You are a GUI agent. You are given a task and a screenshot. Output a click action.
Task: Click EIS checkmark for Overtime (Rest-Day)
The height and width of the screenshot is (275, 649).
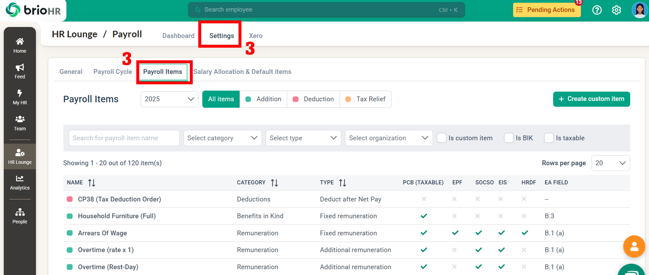click(502, 267)
